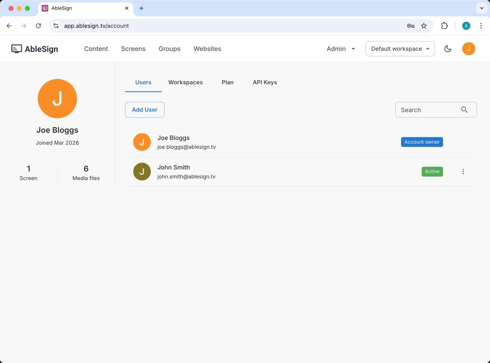Open the Default workspace selector
Image resolution: width=490 pixels, height=363 pixels.
400,49
